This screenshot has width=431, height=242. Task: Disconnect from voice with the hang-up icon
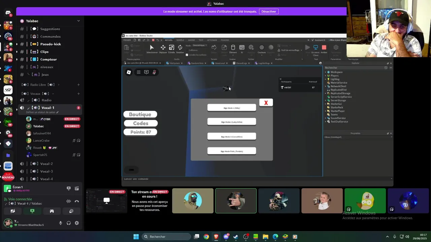click(77, 201)
